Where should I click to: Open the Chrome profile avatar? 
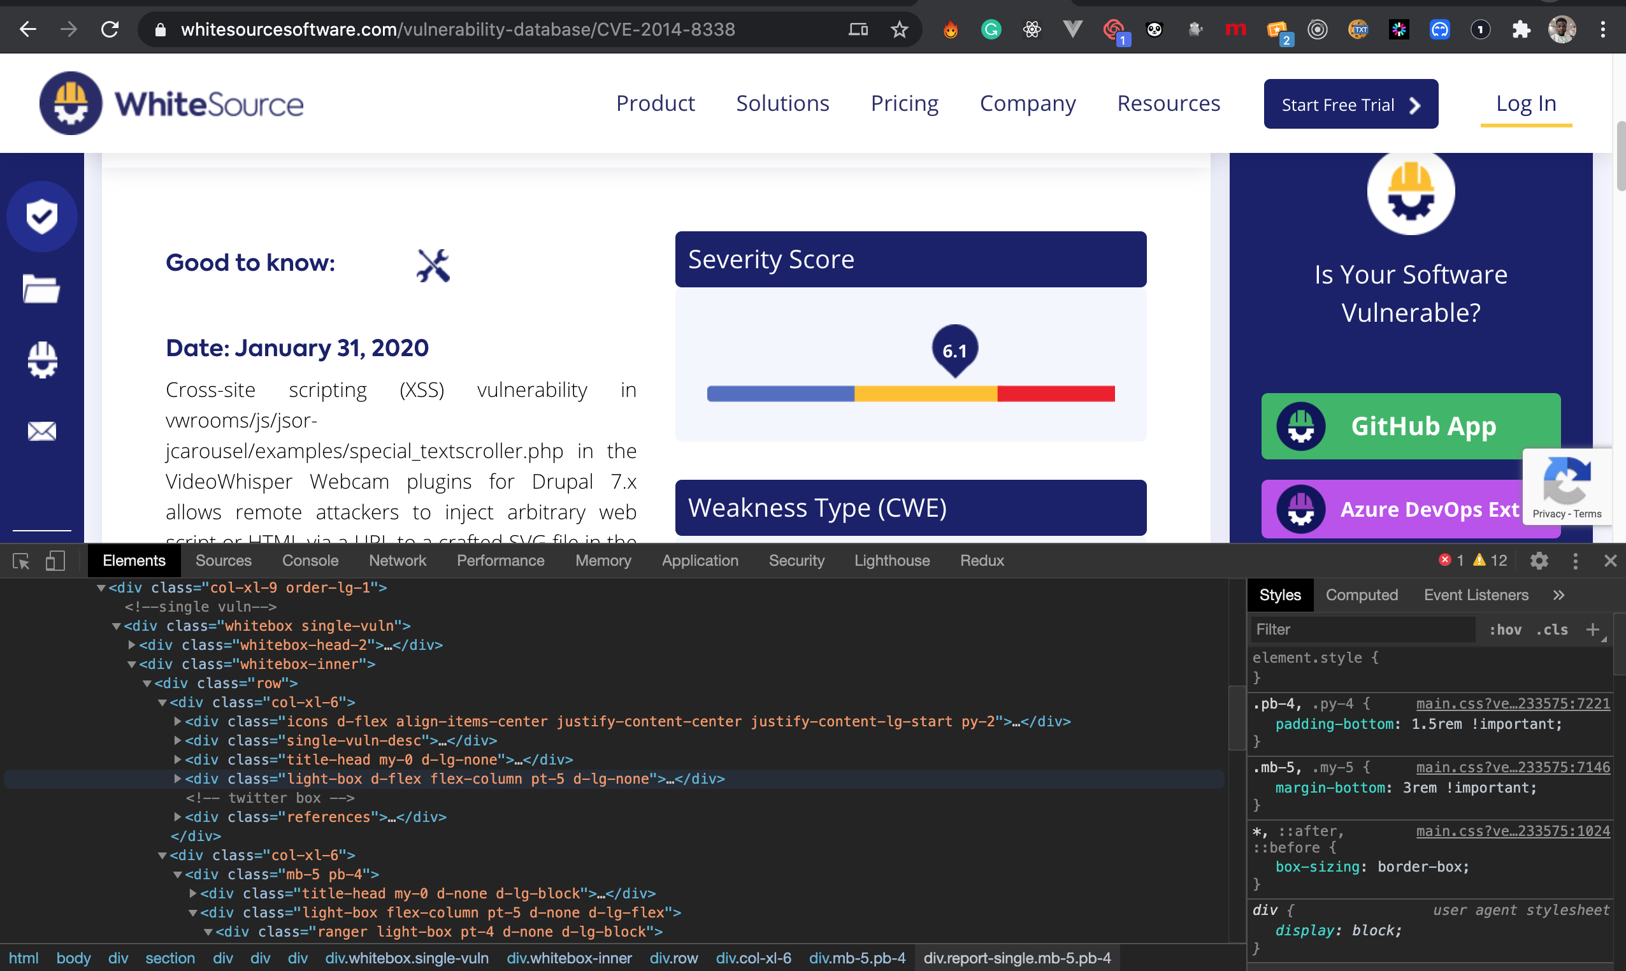point(1562,29)
